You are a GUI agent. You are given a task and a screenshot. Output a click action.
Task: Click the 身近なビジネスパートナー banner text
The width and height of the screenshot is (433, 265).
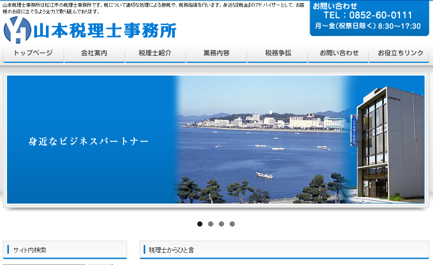[89, 141]
